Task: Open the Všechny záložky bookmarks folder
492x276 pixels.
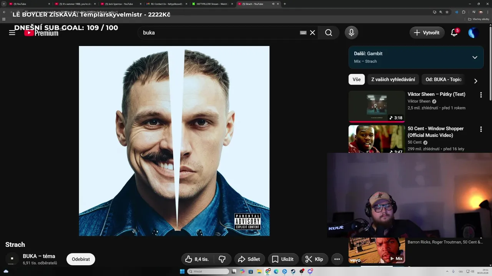Action: point(479,19)
